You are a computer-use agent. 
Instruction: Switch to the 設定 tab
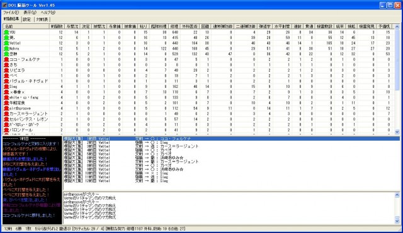[x=27, y=19]
